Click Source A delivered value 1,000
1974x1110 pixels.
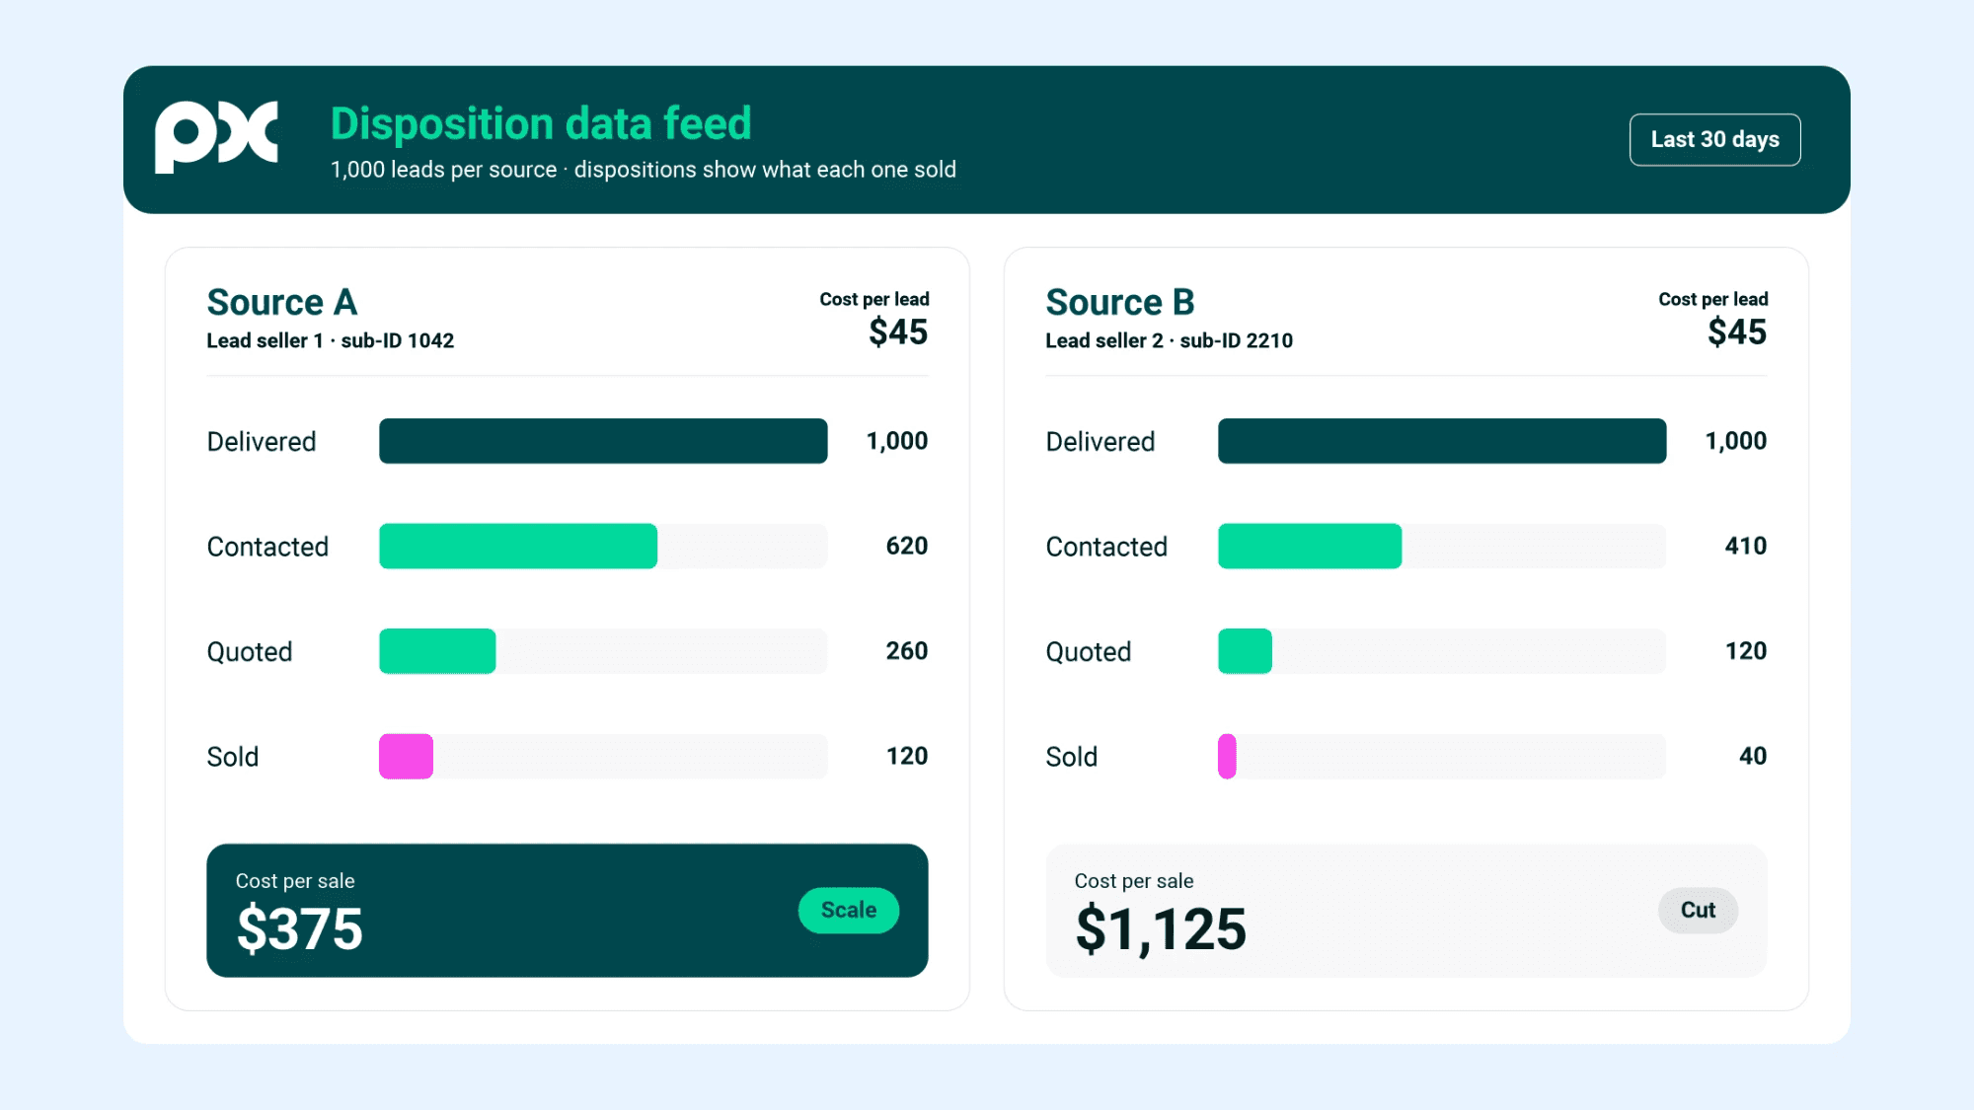[x=897, y=441]
